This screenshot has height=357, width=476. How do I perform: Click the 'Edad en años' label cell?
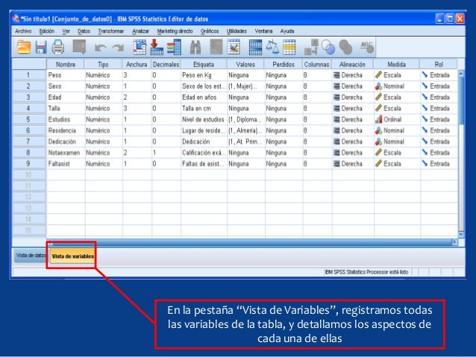[204, 97]
